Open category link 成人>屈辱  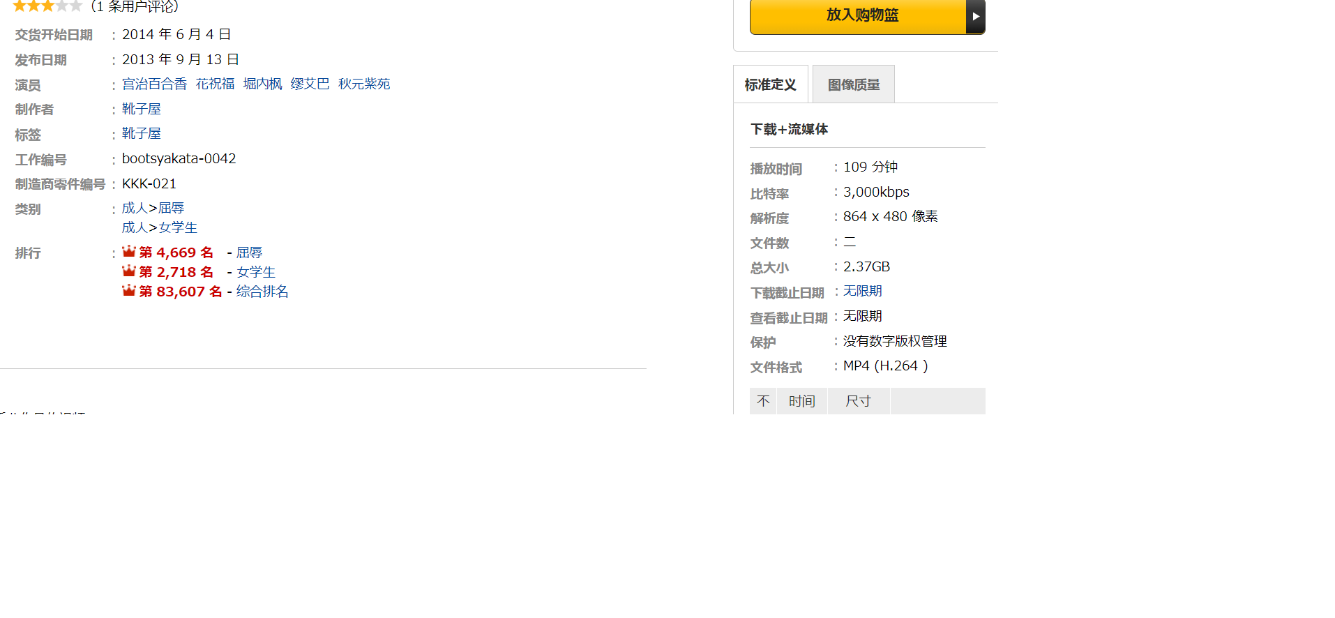[x=153, y=208]
